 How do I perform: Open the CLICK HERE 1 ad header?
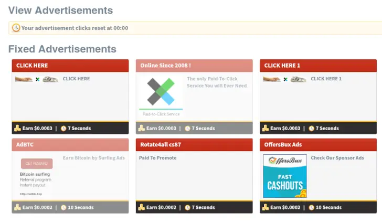(x=318, y=66)
